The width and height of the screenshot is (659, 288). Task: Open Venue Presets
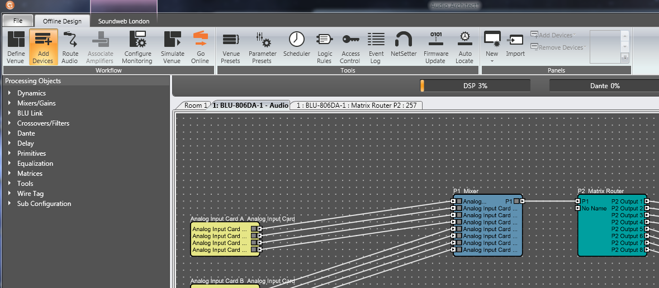231,47
